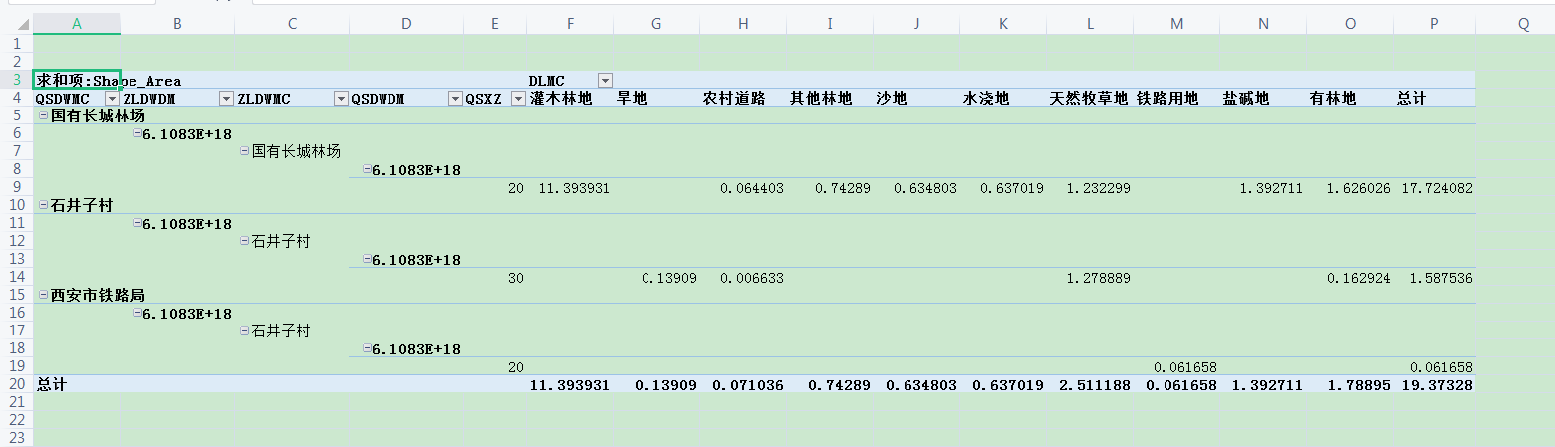Open the QSDWDM field filter dropdown
The image size is (1555, 447).
pos(455,98)
